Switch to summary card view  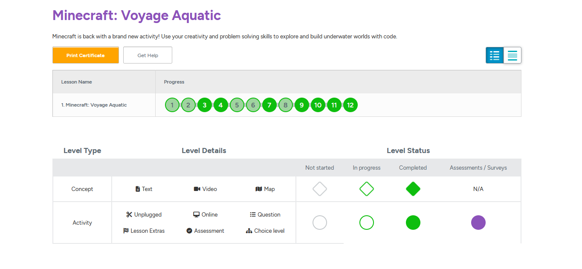click(x=513, y=55)
